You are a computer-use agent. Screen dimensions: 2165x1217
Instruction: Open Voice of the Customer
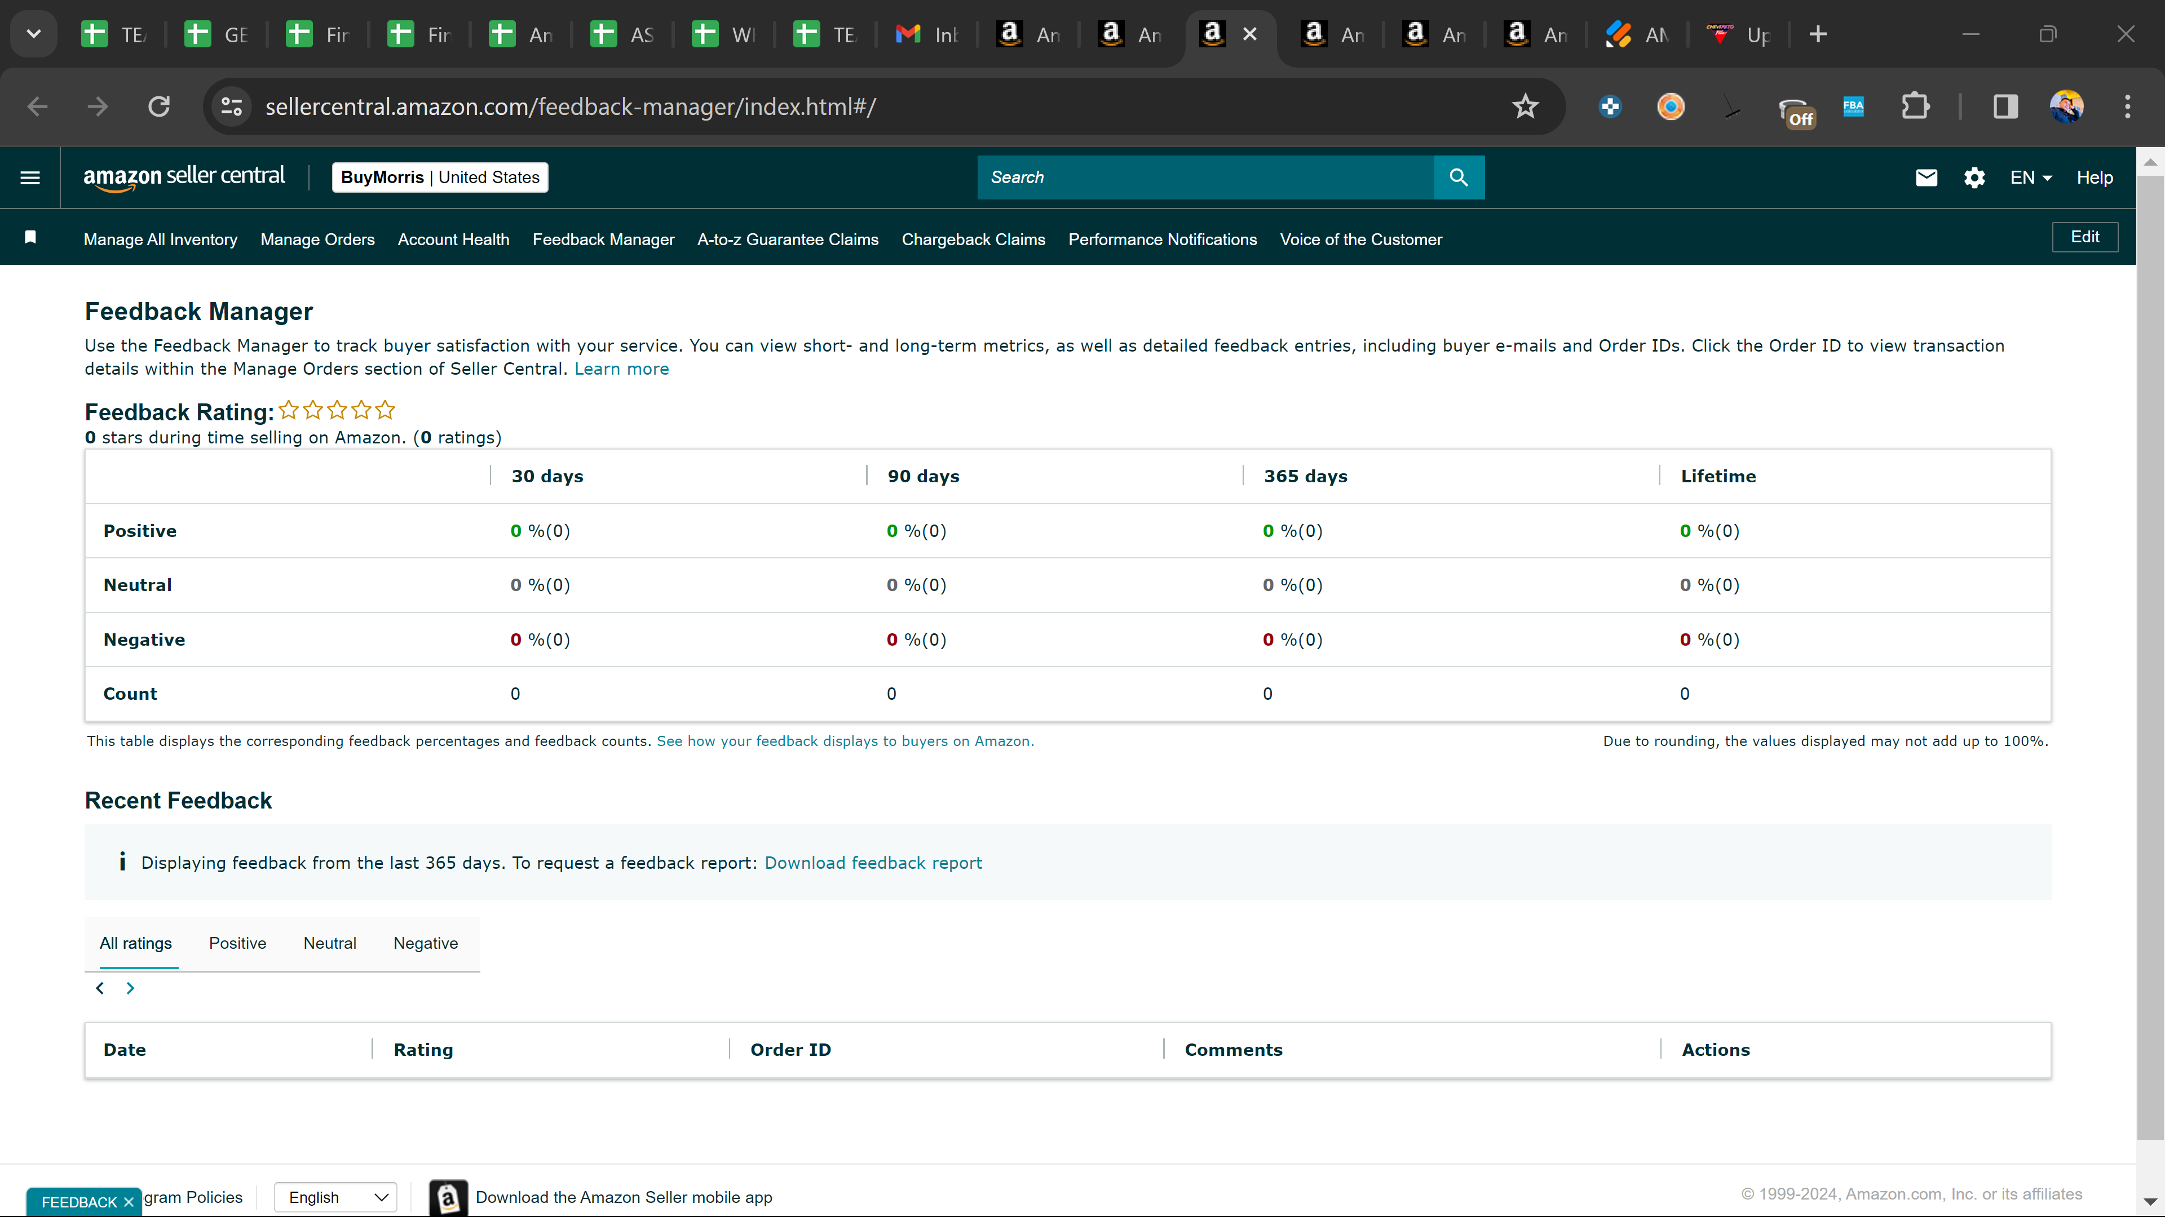point(1360,239)
